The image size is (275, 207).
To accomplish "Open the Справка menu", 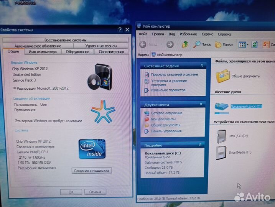I will click(224, 34).
